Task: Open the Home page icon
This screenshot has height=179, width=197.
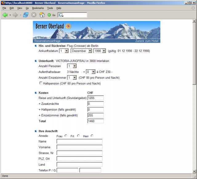Action: [x=42, y=15]
